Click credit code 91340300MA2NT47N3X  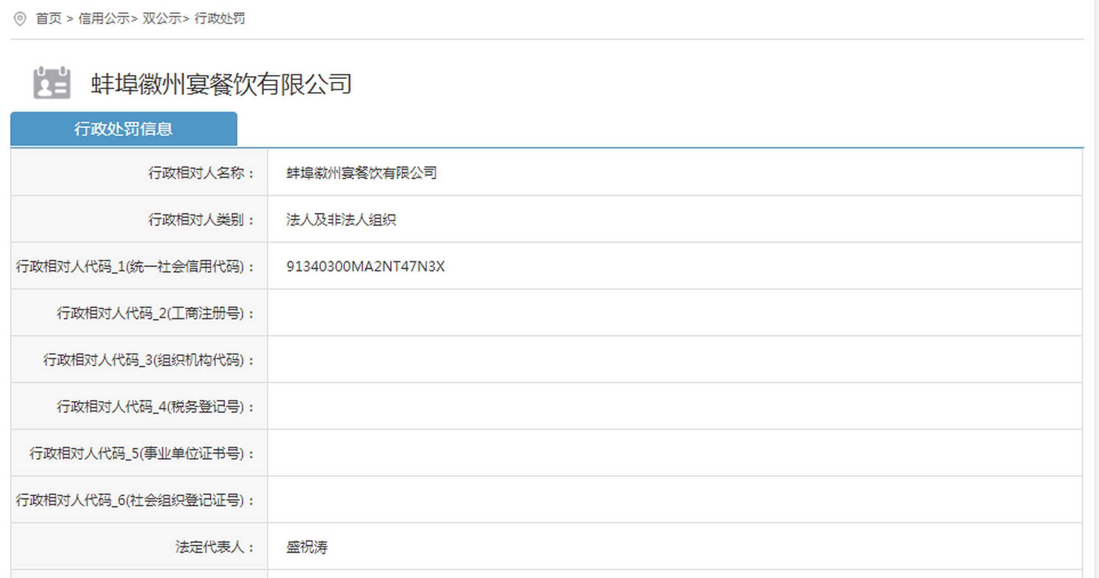pyautogui.click(x=365, y=266)
